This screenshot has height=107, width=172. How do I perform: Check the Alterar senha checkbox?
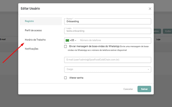(x=65, y=78)
